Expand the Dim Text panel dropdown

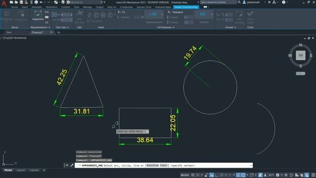tap(68, 27)
